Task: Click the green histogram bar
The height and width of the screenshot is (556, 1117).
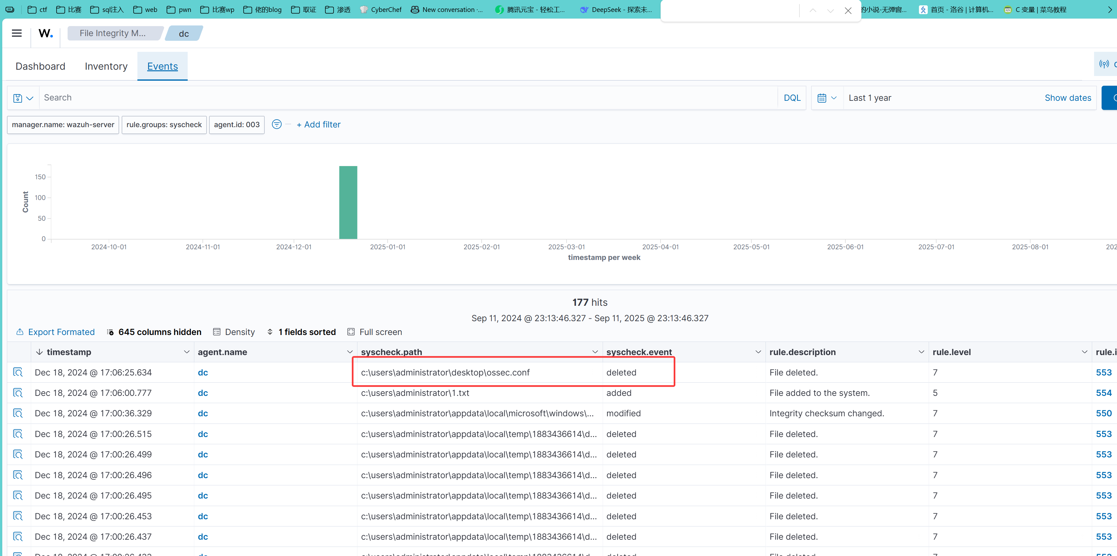Action: (348, 203)
